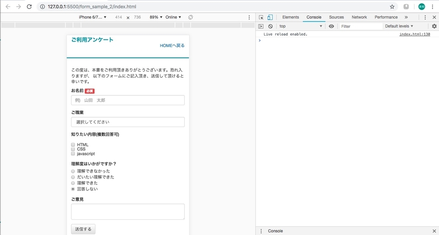Clear the console
Screen dimensions: 439x235
click(271, 26)
